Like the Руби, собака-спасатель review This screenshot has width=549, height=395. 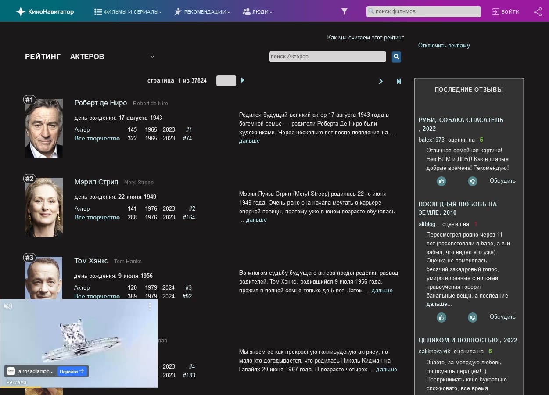pyautogui.click(x=441, y=181)
